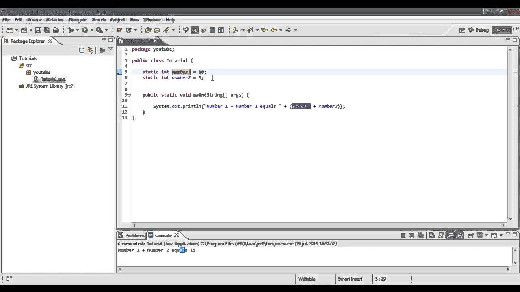Open the Help menu
The image size is (520, 292).
pyautogui.click(x=170, y=19)
